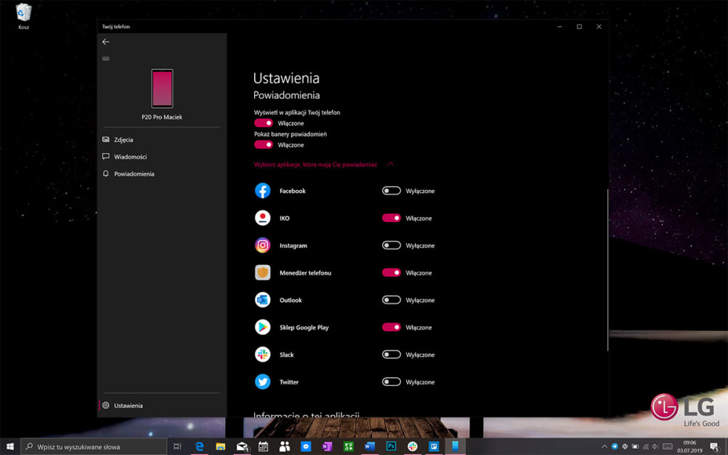This screenshot has height=455, width=728.
Task: Click the Sklep Google Play icon
Action: (262, 328)
